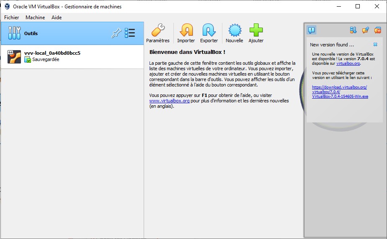Select the vvv-local_0a40bd0bcc5 machine

click(72, 56)
